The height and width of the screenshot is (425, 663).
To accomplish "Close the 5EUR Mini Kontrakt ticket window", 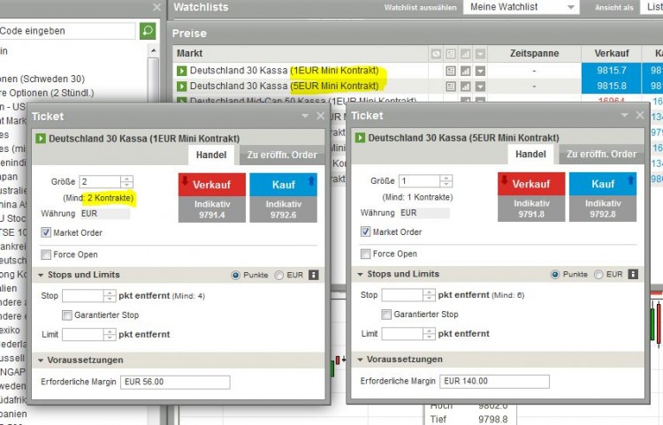I will (x=640, y=115).
